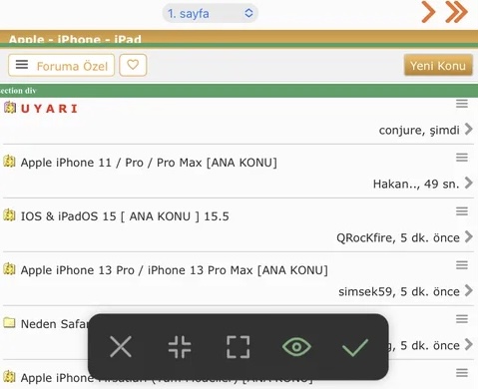Click the 'simsek59, 5 dk. önce' text
This screenshot has width=478, height=389.
pos(399,291)
